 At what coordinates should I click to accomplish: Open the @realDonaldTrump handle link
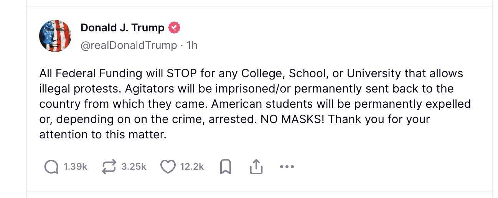(129, 45)
